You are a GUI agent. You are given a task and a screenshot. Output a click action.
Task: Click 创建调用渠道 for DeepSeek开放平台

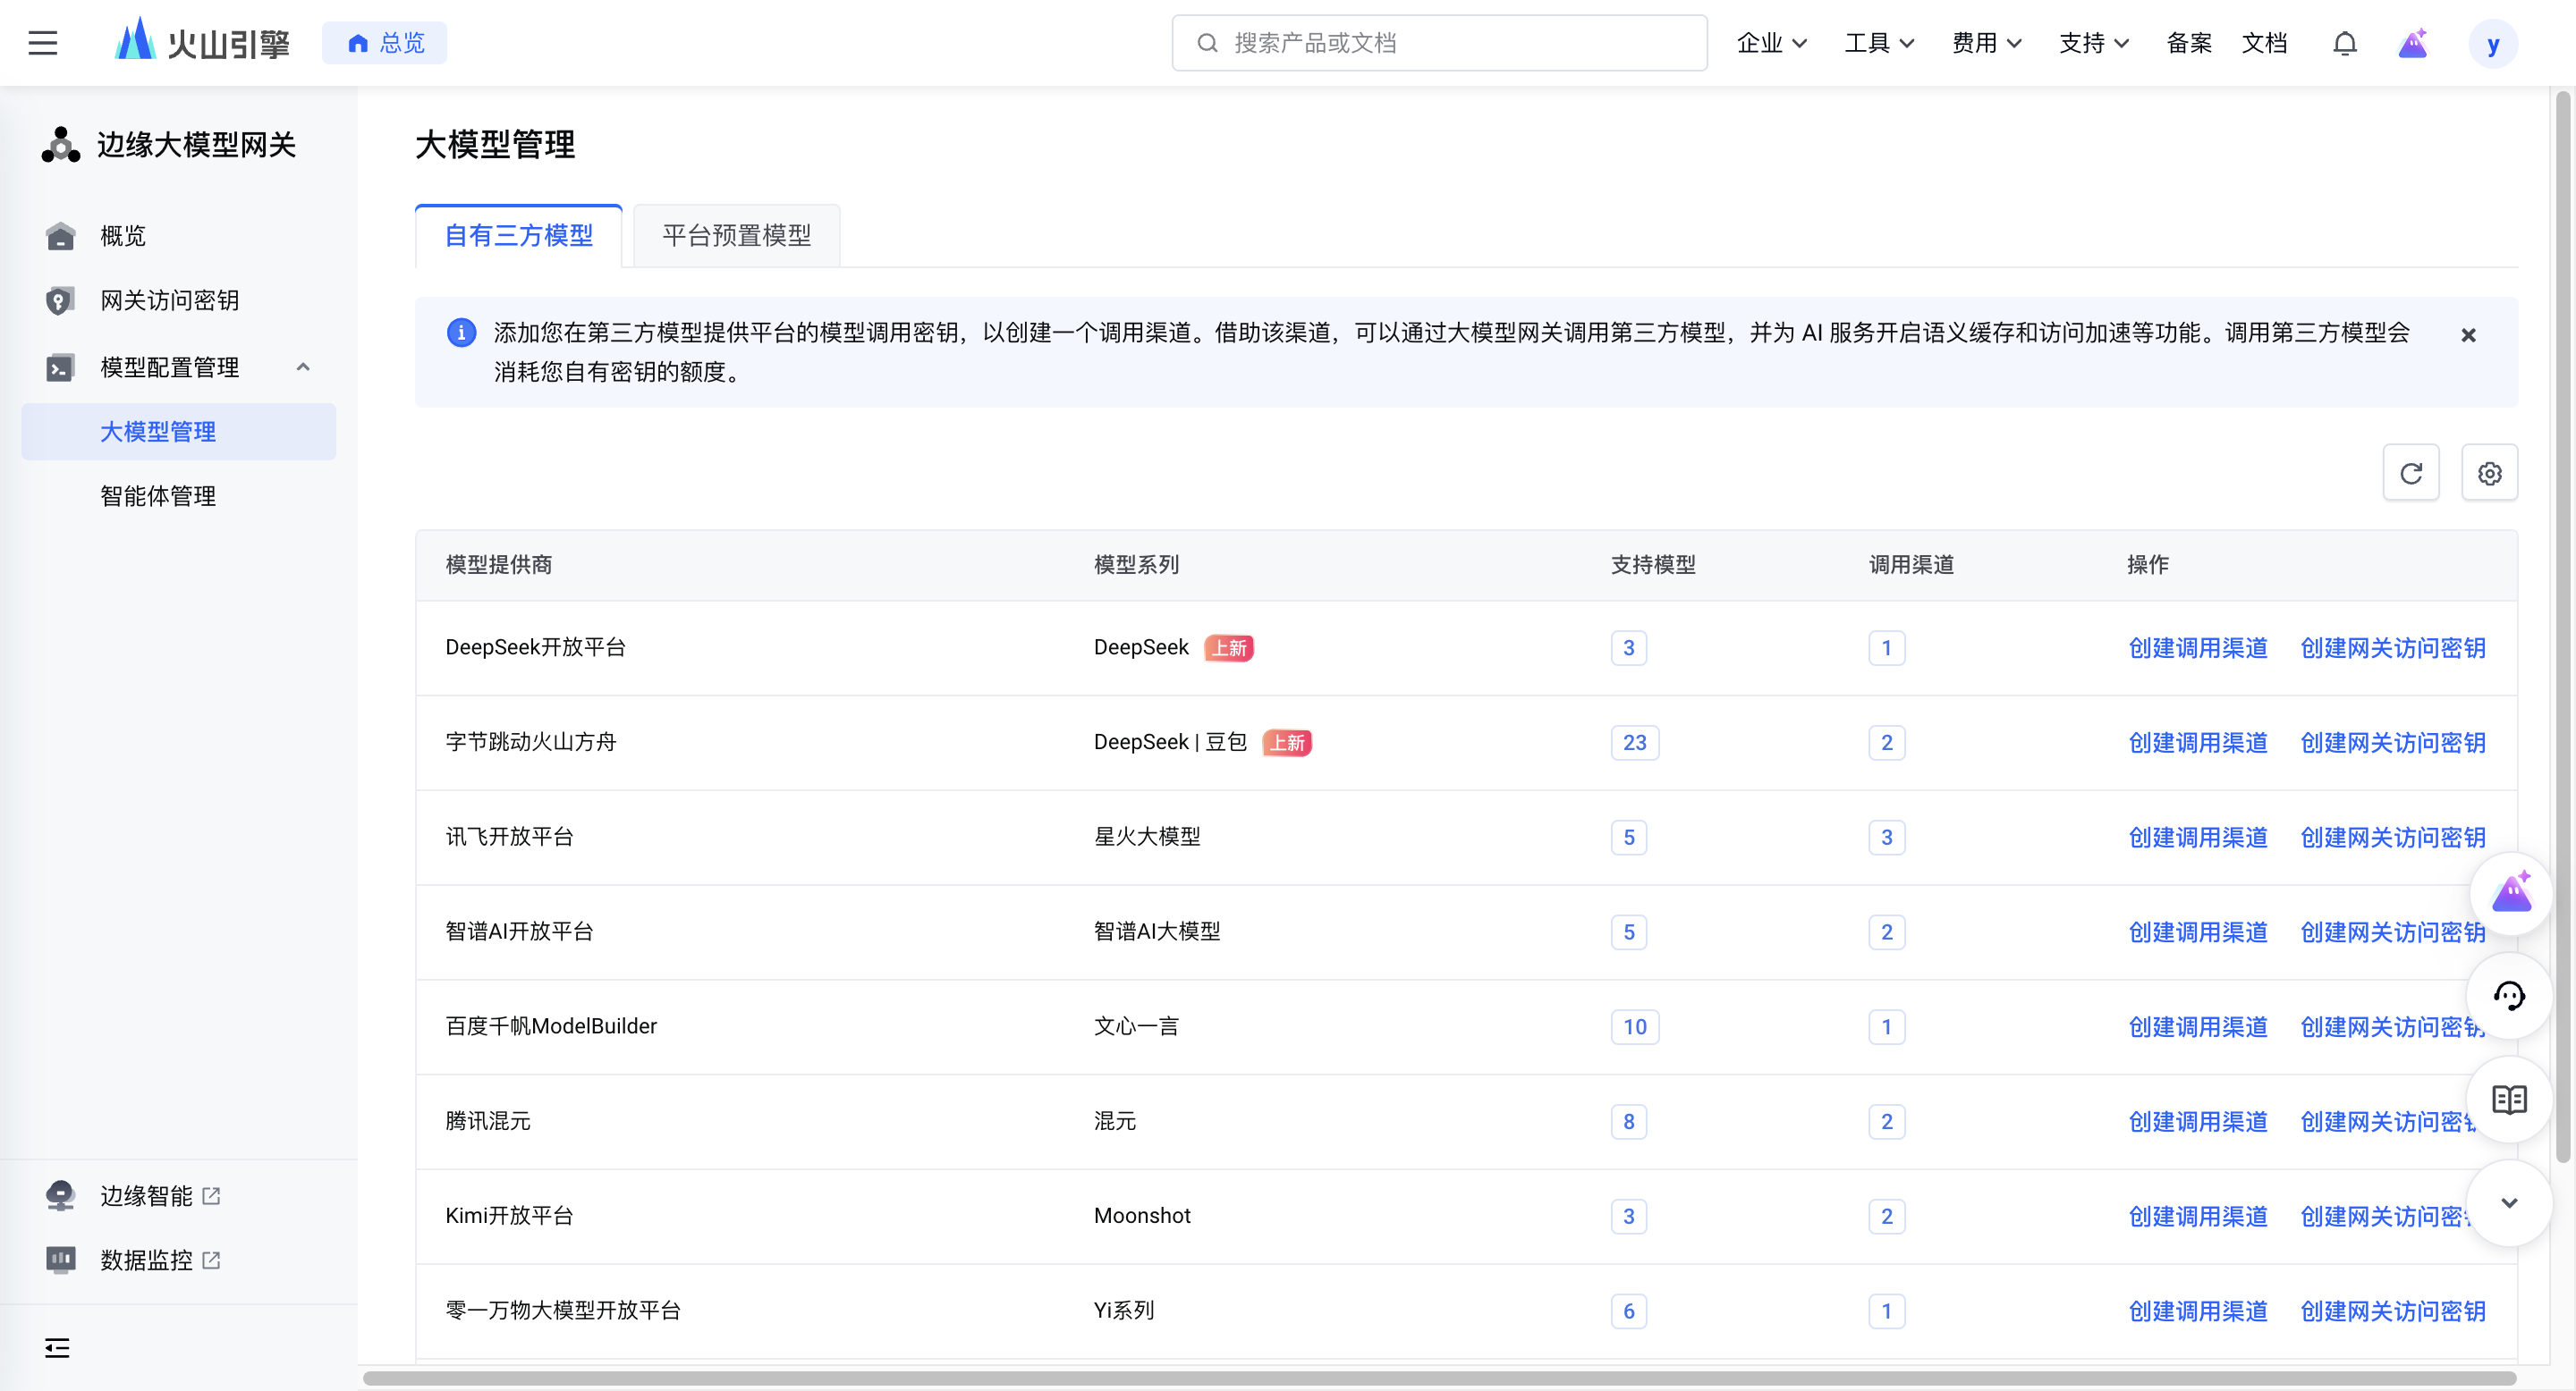coord(2197,647)
